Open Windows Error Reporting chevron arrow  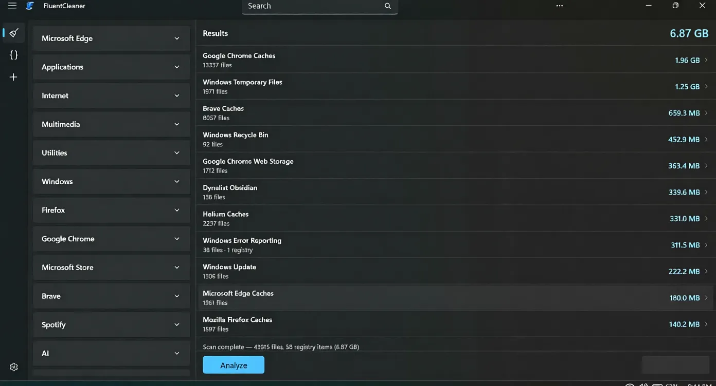(x=706, y=245)
